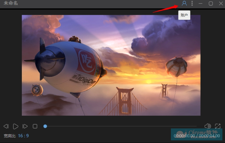Click the 未命名 project title
The height and width of the screenshot is (143, 225).
[11, 3]
